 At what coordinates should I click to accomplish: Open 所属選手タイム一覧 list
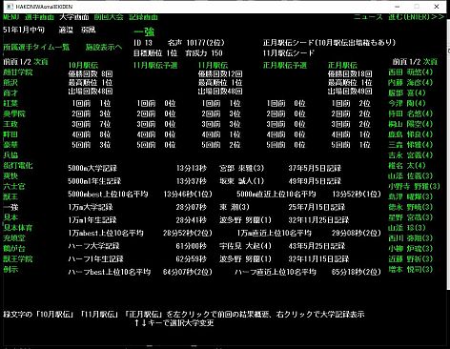(36, 48)
